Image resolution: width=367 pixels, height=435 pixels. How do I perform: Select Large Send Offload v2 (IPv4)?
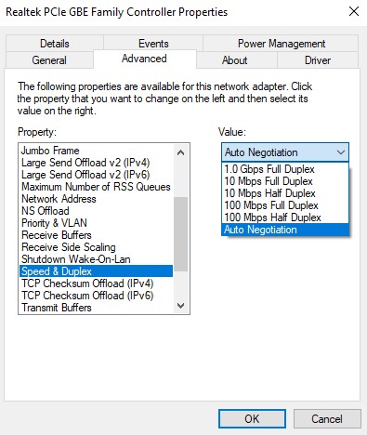[x=96, y=163]
